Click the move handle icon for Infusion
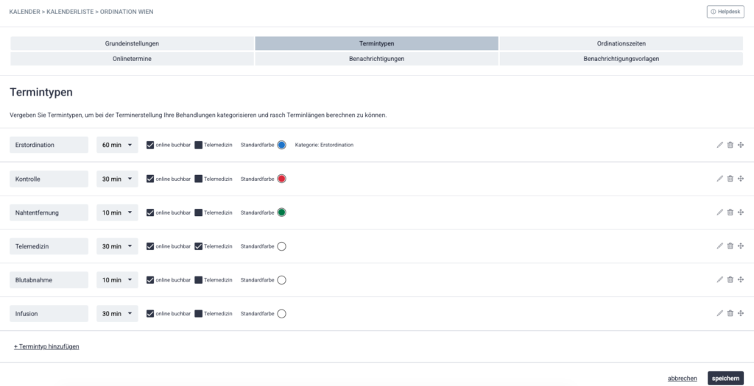The image size is (754, 386). click(740, 314)
